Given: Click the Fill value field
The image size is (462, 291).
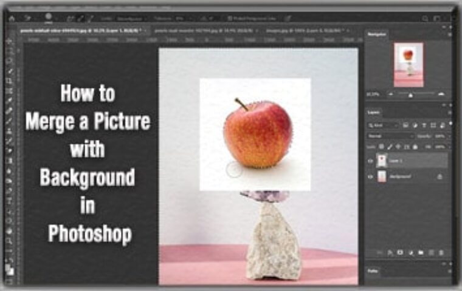Looking at the screenshot, I should [x=440, y=147].
